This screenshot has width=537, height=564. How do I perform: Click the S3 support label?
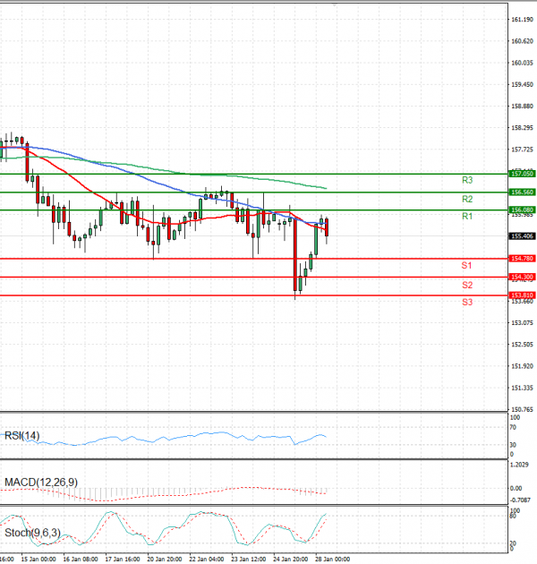pos(467,303)
